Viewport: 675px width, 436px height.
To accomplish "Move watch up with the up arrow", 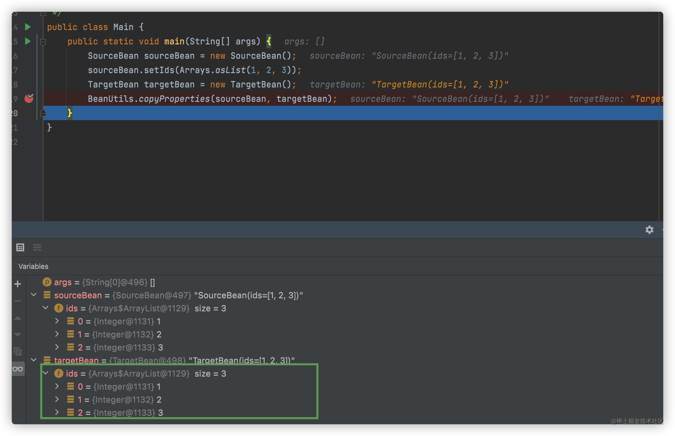I will 18,318.
